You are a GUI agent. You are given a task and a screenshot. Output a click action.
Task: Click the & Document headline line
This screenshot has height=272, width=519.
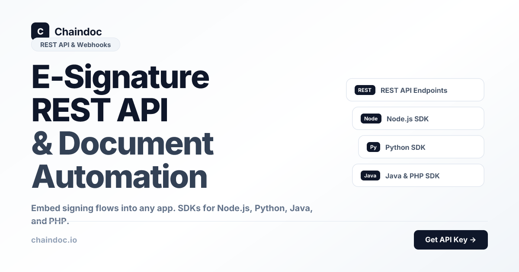pos(123,144)
